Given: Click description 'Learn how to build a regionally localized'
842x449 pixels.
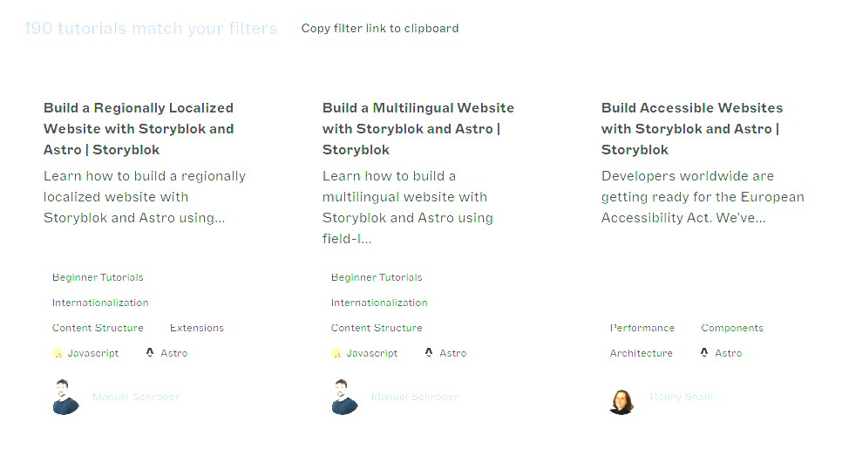Looking at the screenshot, I should [145, 197].
